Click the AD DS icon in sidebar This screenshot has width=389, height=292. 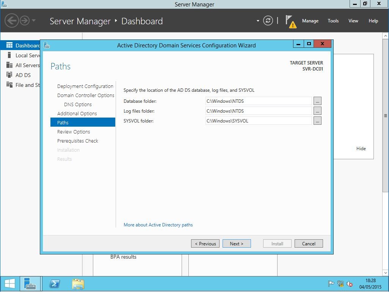click(9, 75)
